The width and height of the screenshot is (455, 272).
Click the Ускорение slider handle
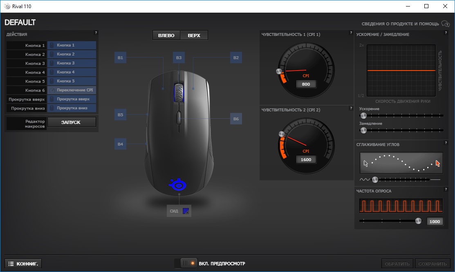(363, 115)
